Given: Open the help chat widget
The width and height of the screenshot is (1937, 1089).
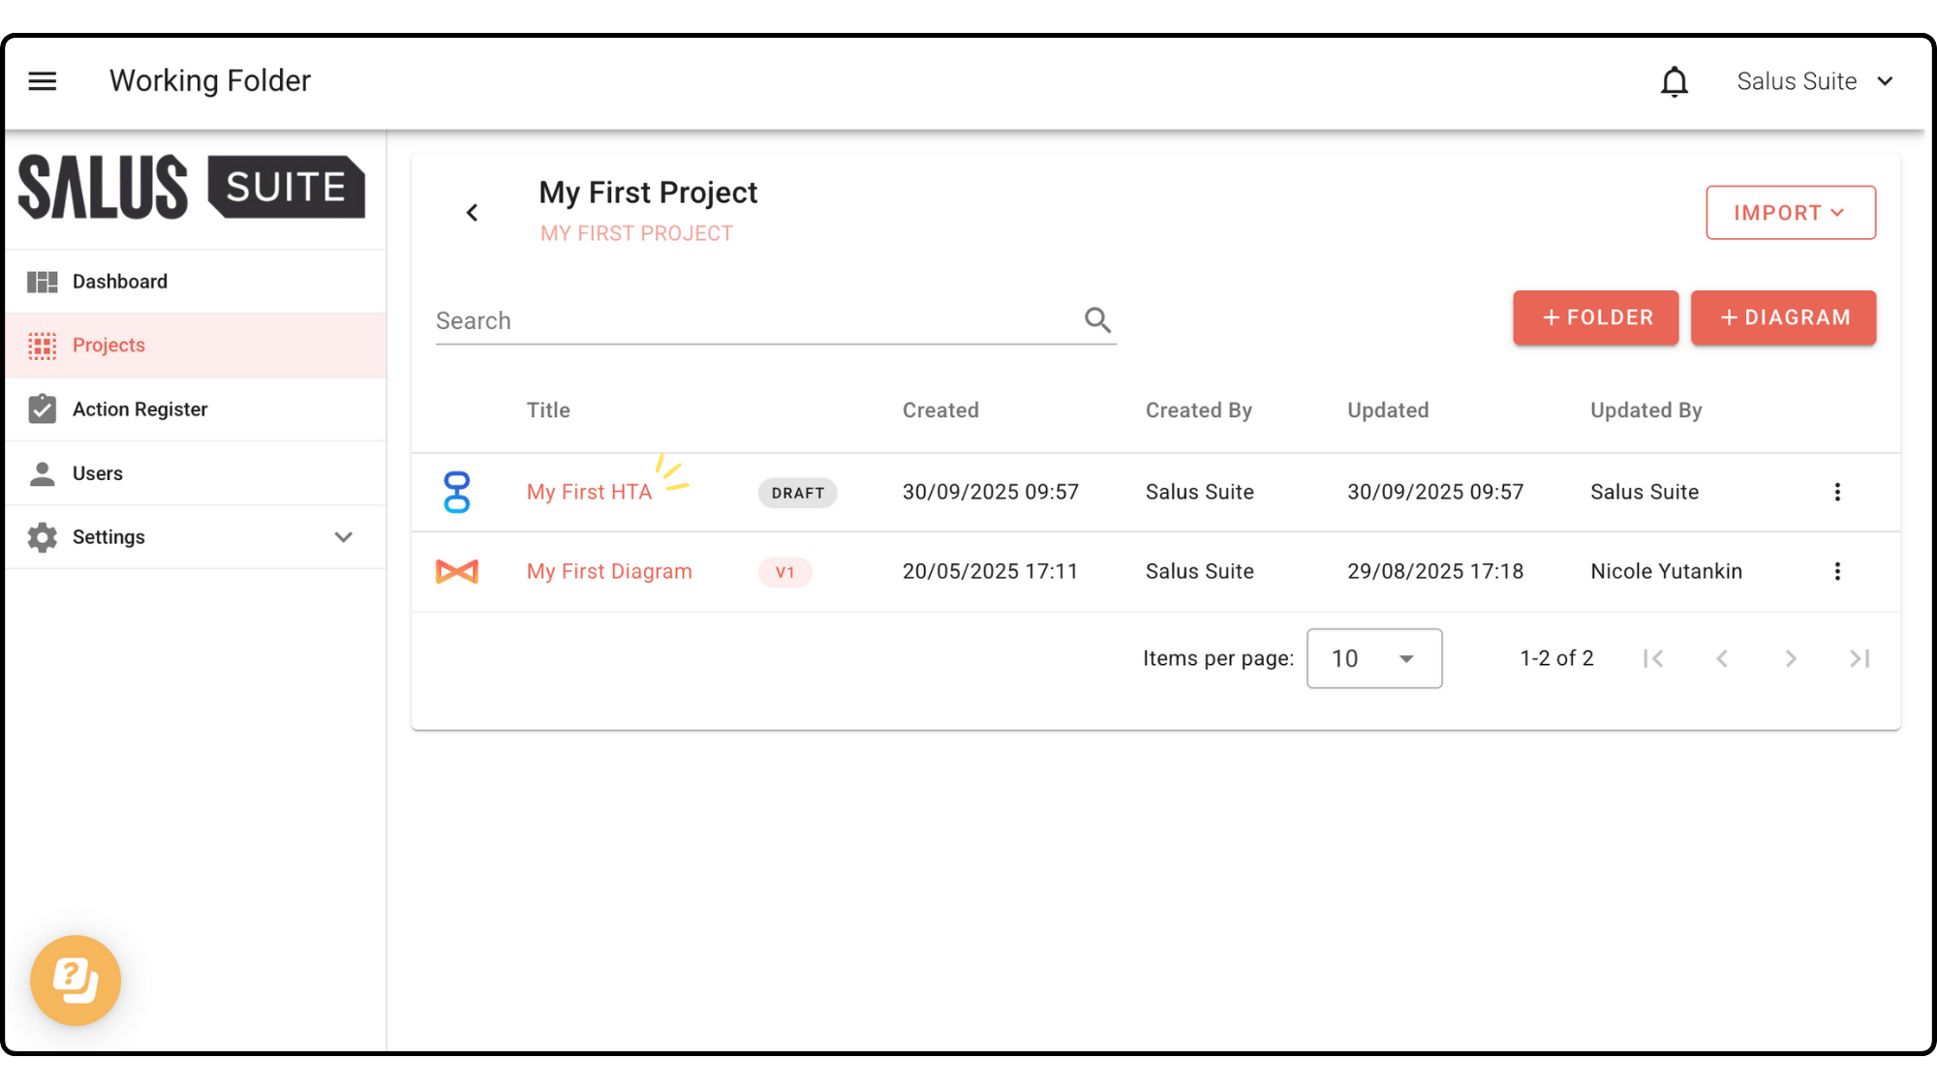Looking at the screenshot, I should coord(76,980).
